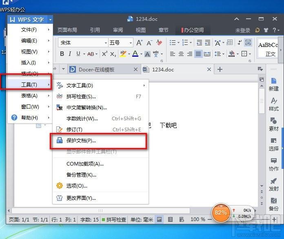Open the 五号 font size dropdown
This screenshot has width=284, height=239.
click(x=131, y=43)
